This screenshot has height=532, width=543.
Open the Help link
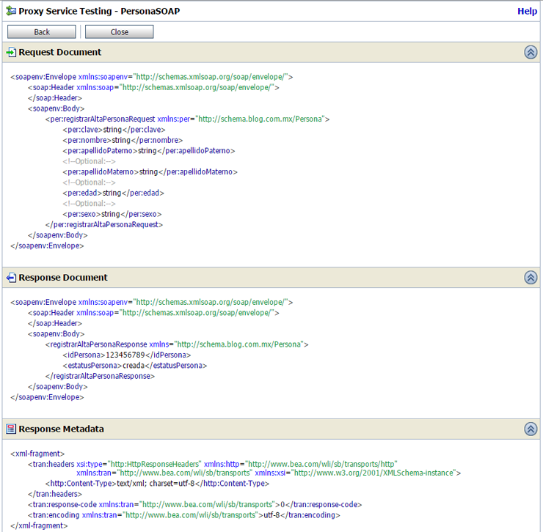click(527, 12)
